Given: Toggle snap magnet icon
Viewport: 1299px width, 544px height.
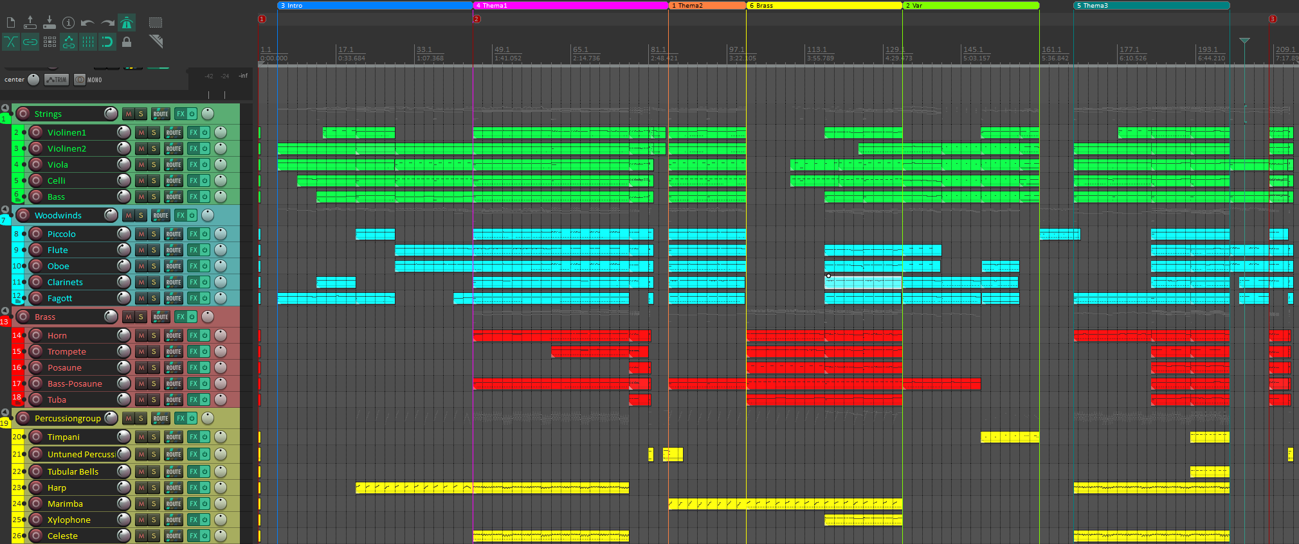Looking at the screenshot, I should click(107, 42).
